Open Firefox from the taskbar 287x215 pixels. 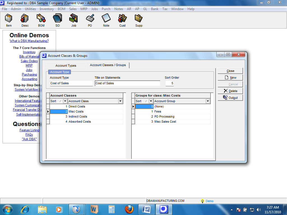coord(129,209)
